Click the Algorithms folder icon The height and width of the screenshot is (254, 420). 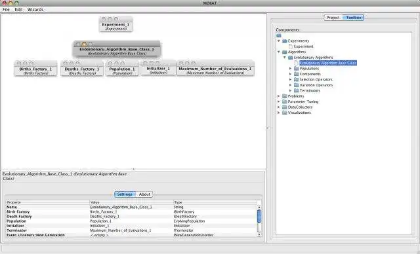coord(285,52)
